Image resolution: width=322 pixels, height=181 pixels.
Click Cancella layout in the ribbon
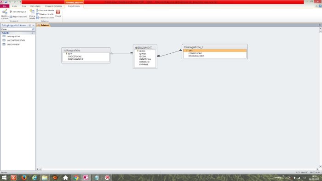click(18, 11)
